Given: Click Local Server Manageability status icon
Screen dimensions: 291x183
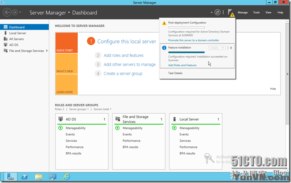Looking at the screenshot, I should tap(174, 128).
